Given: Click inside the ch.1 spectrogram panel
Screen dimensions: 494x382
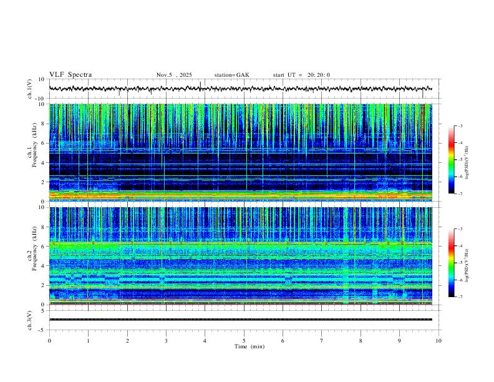Looking at the screenshot, I should pyautogui.click(x=240, y=152).
